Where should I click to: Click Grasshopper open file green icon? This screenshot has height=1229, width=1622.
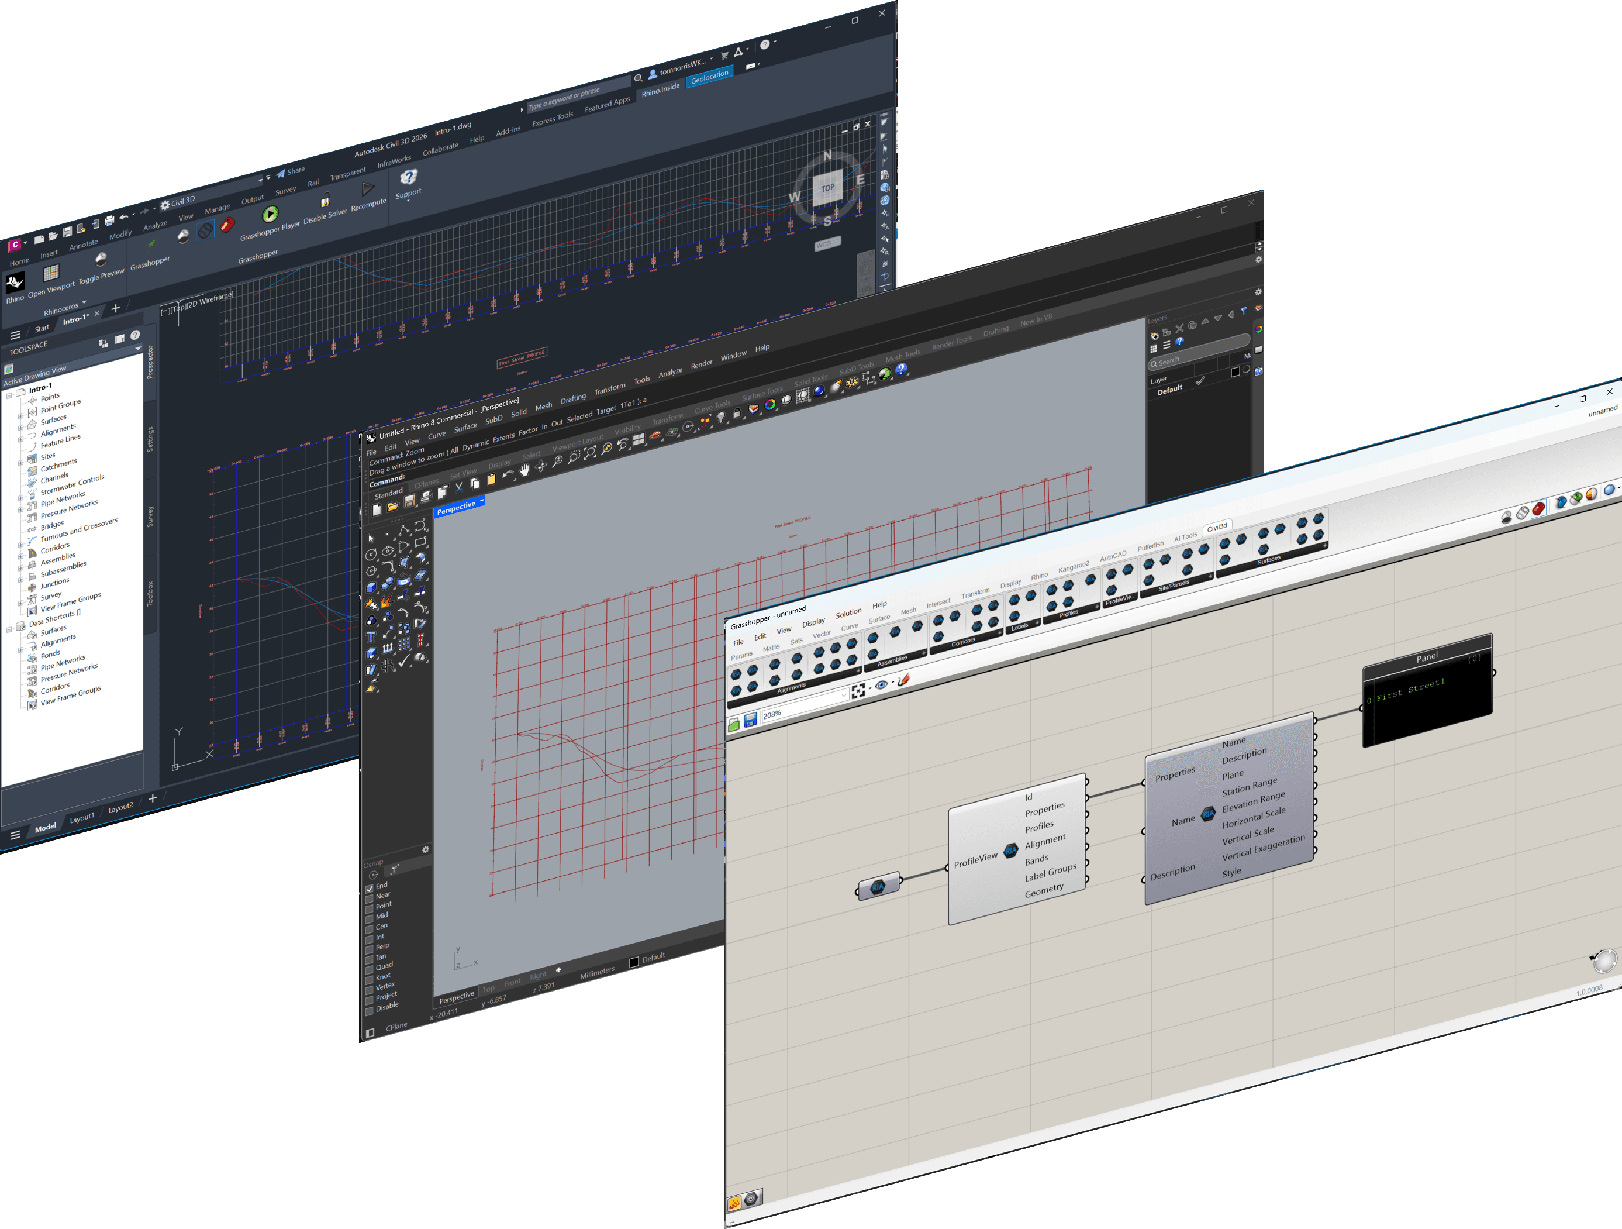tap(734, 725)
